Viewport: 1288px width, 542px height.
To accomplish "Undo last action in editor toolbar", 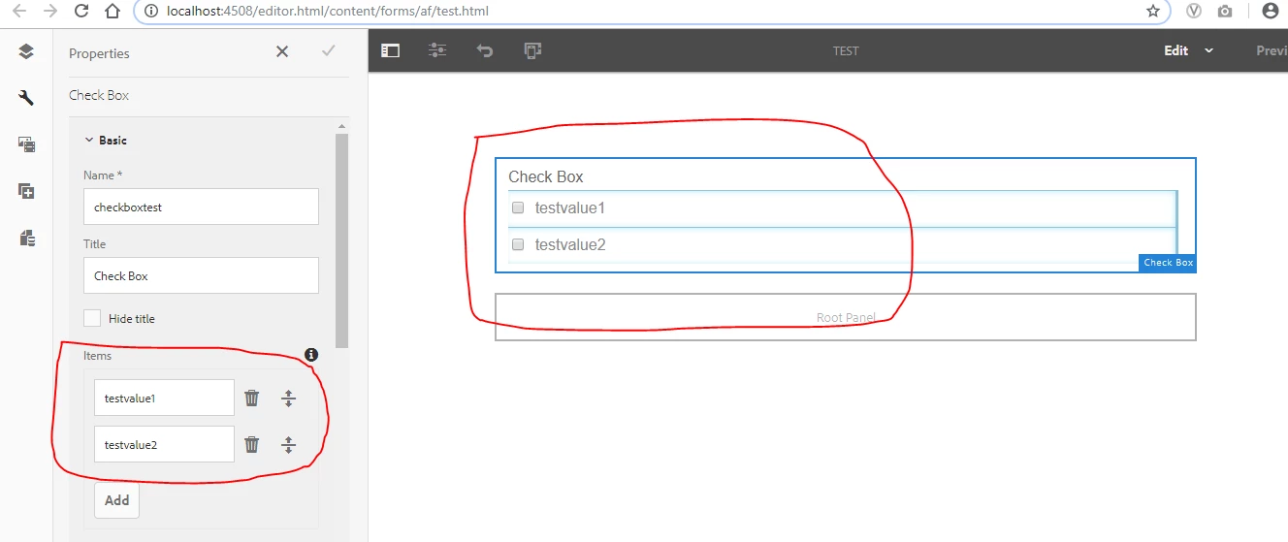I will click(485, 50).
